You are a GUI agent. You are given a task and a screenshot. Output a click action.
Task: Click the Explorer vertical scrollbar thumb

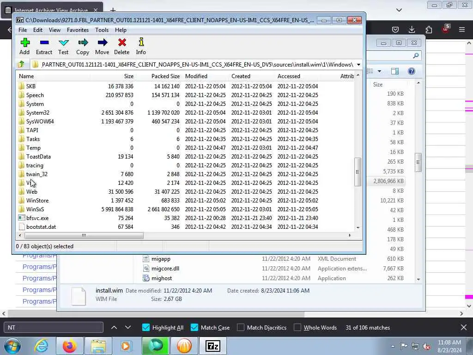(x=418, y=162)
